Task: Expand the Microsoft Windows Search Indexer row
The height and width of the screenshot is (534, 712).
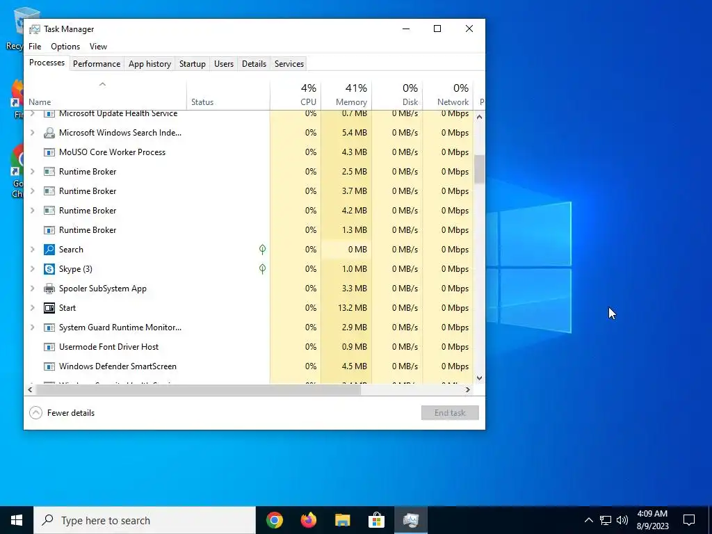Action: (32, 133)
